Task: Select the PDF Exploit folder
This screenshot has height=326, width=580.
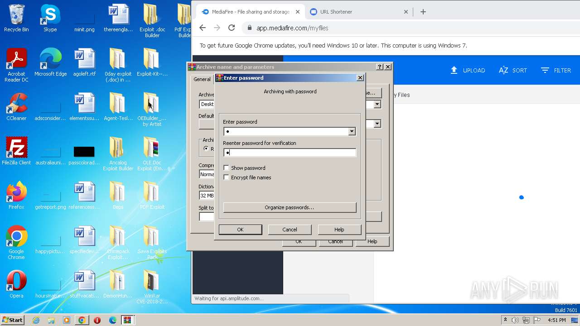Action: 152,196
